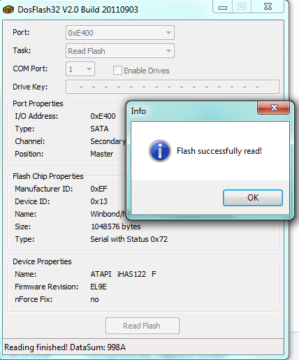Enable the Enable Drives checkbox
The width and height of the screenshot is (299, 360).
point(117,71)
